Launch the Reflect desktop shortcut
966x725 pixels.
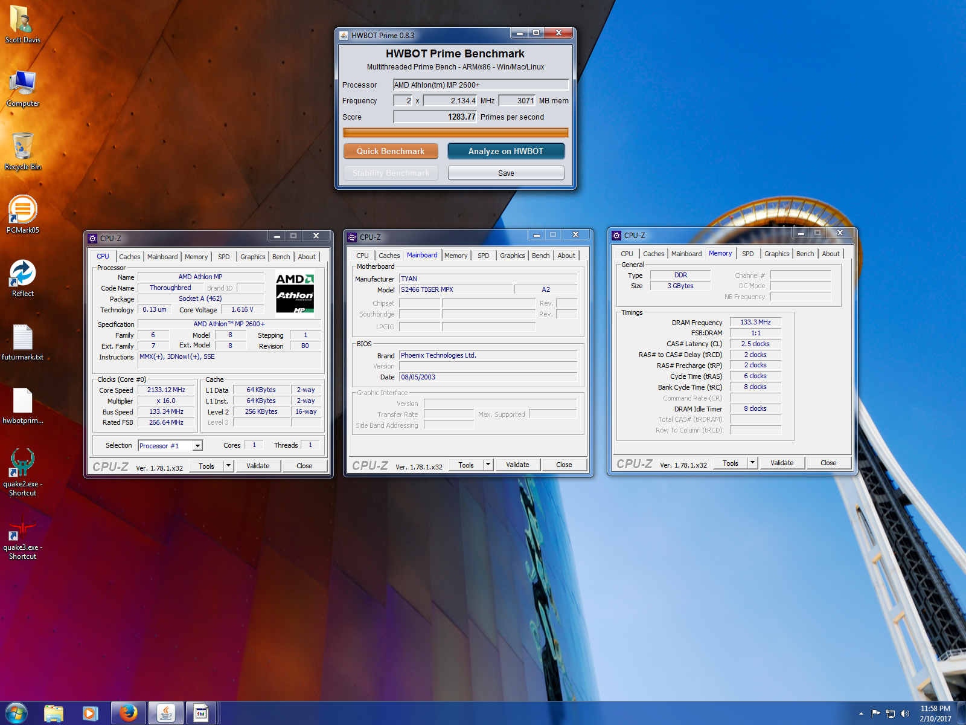(x=23, y=278)
